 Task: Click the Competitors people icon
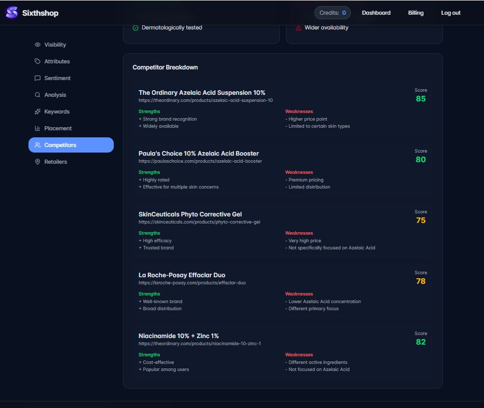(37, 145)
